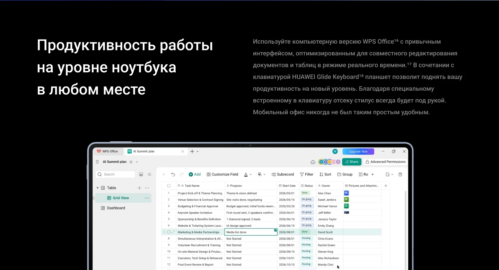Click the undo arrow in the toolbar

pos(173,174)
